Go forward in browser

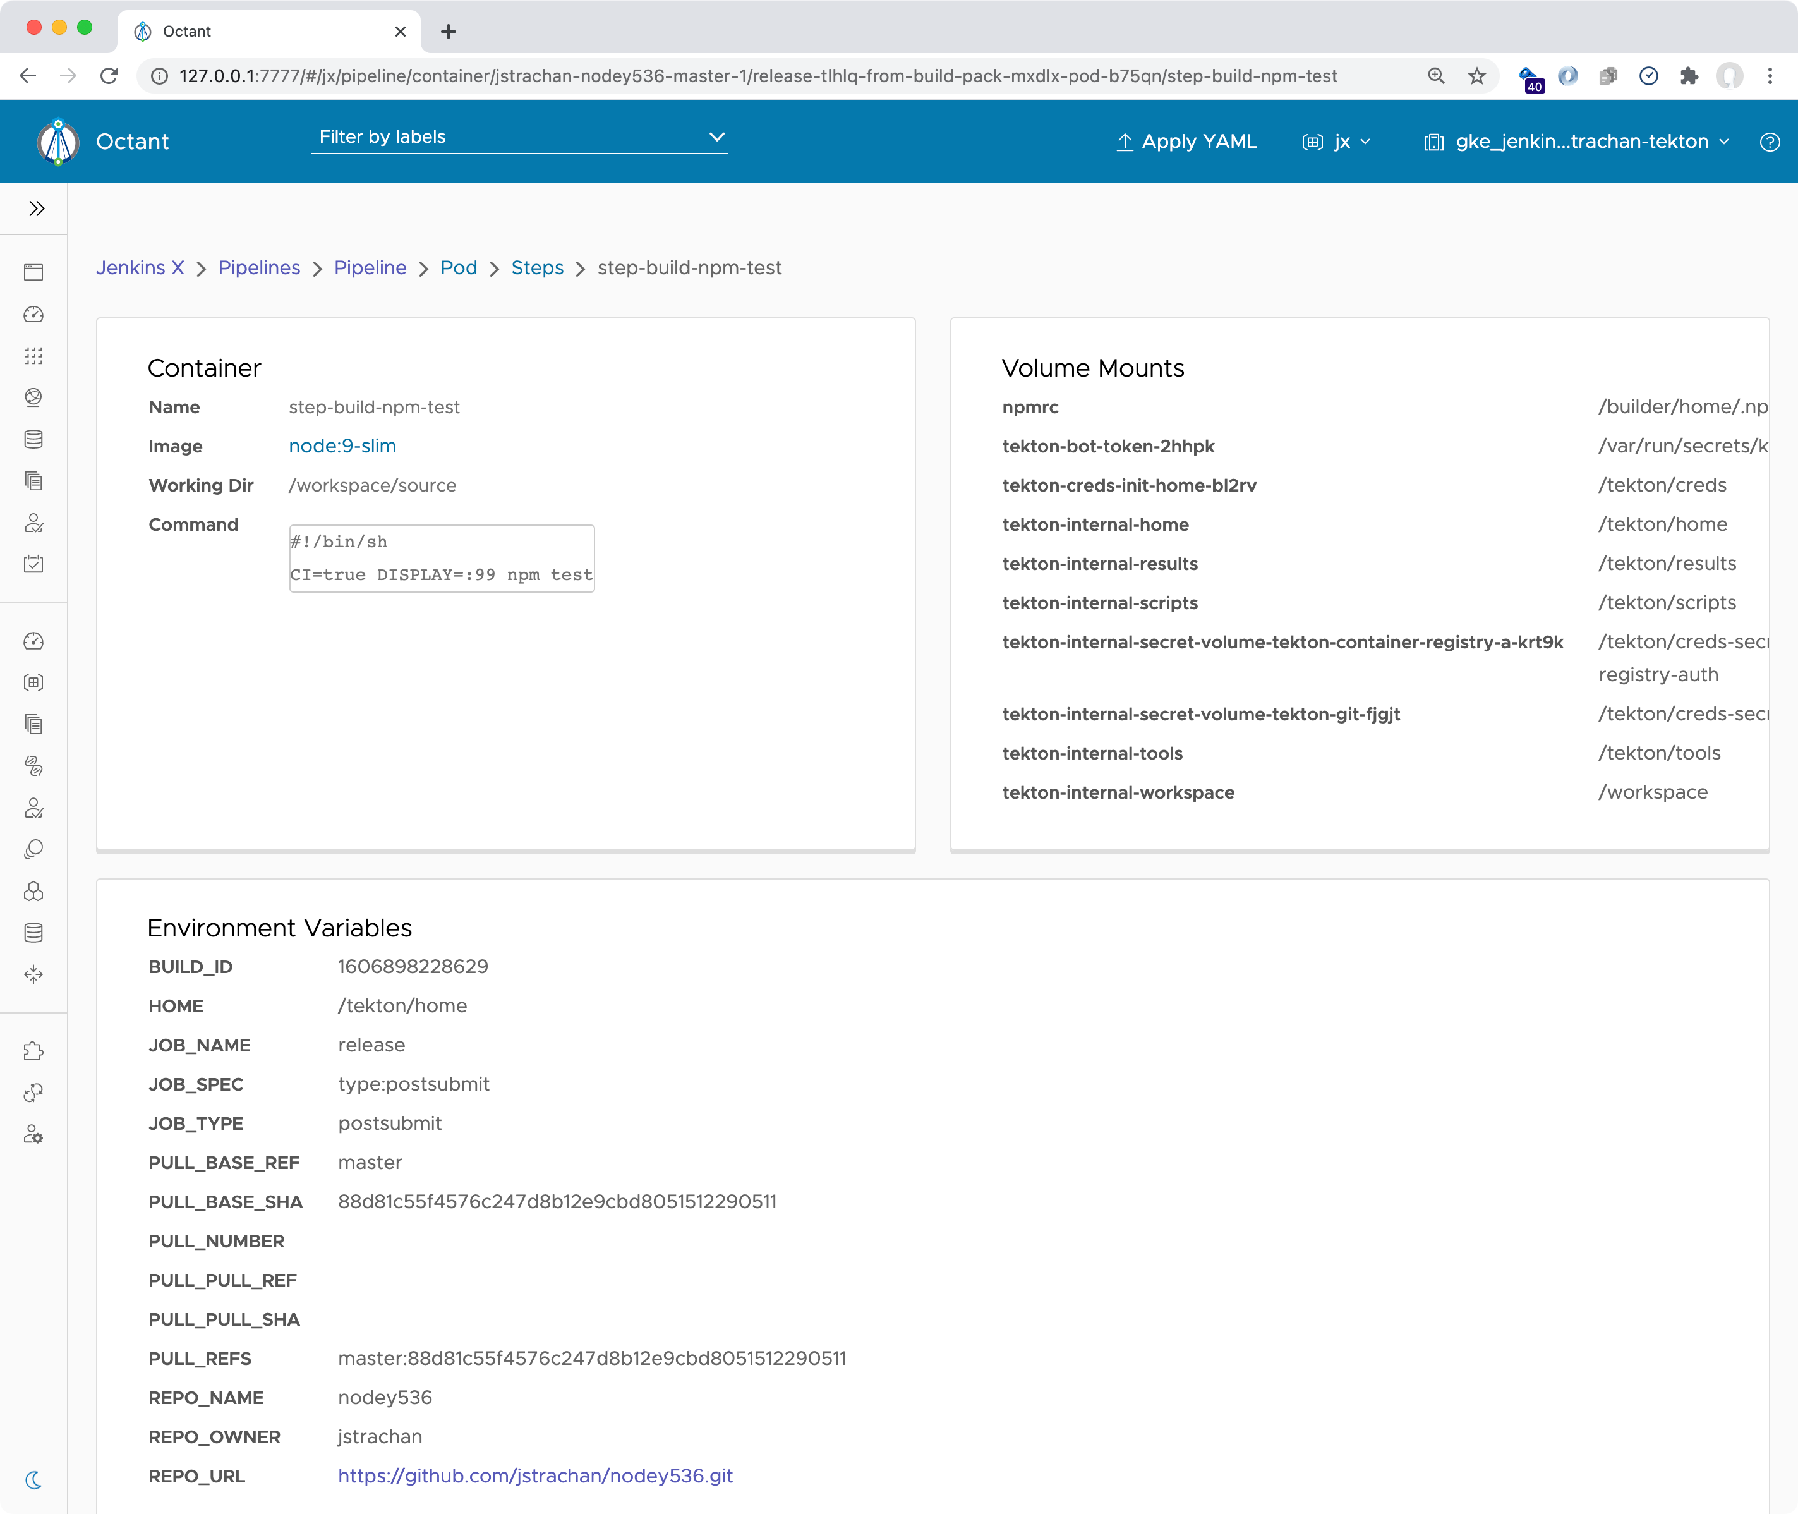pyautogui.click(x=68, y=76)
